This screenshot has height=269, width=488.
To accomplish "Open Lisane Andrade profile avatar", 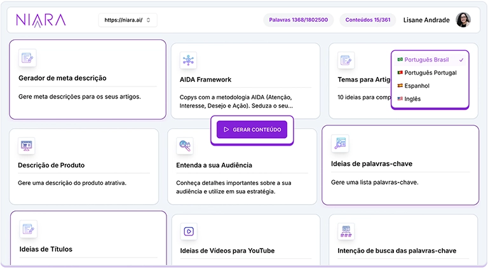I will tap(463, 20).
